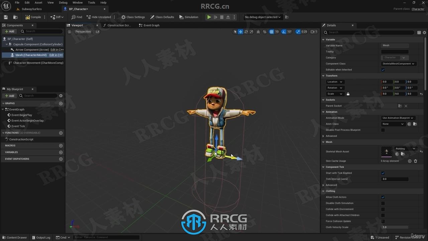
Task: Open camera speed setting
Action: pyautogui.click(x=314, y=32)
